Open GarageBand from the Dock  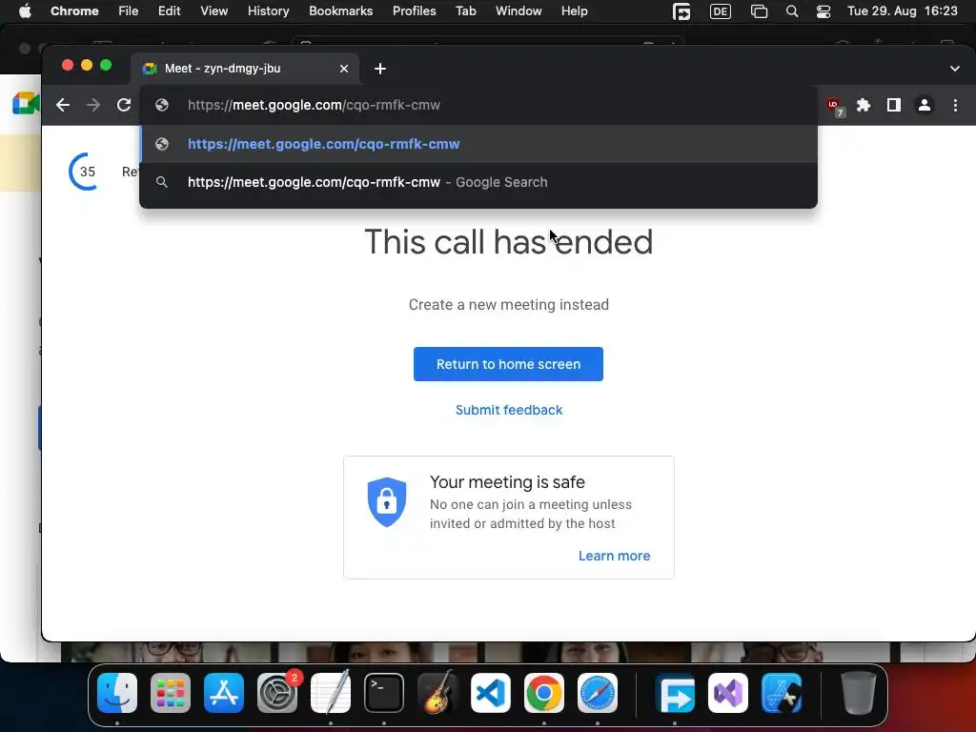pos(437,693)
